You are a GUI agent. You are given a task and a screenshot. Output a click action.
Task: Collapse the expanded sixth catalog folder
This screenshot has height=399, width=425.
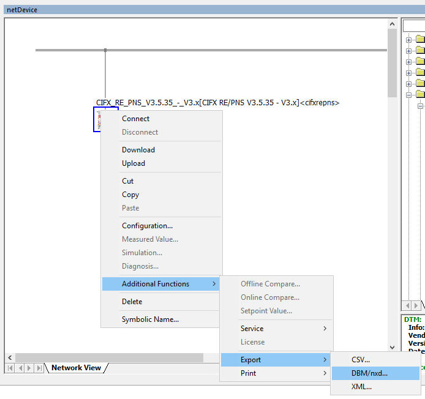coord(409,94)
